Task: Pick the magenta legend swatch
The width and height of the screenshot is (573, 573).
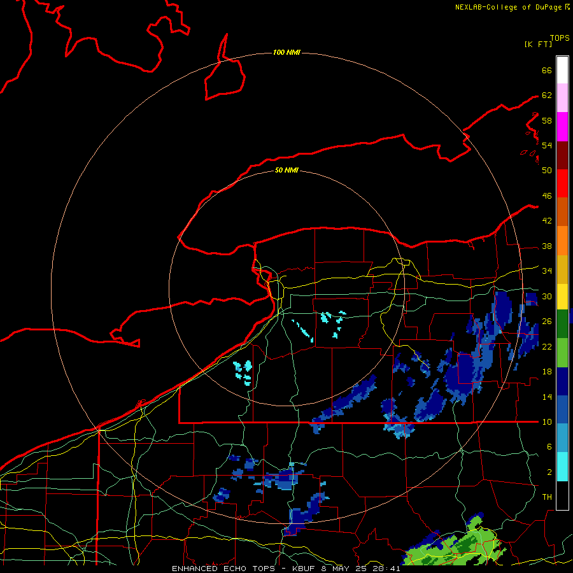Action: pos(562,127)
